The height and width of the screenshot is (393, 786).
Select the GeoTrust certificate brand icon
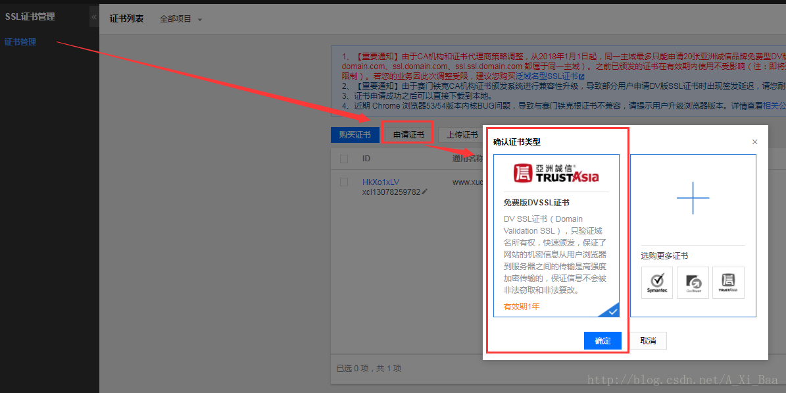click(693, 282)
